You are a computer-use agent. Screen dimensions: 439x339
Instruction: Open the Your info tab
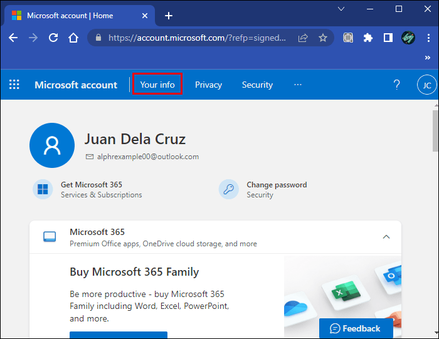(157, 85)
